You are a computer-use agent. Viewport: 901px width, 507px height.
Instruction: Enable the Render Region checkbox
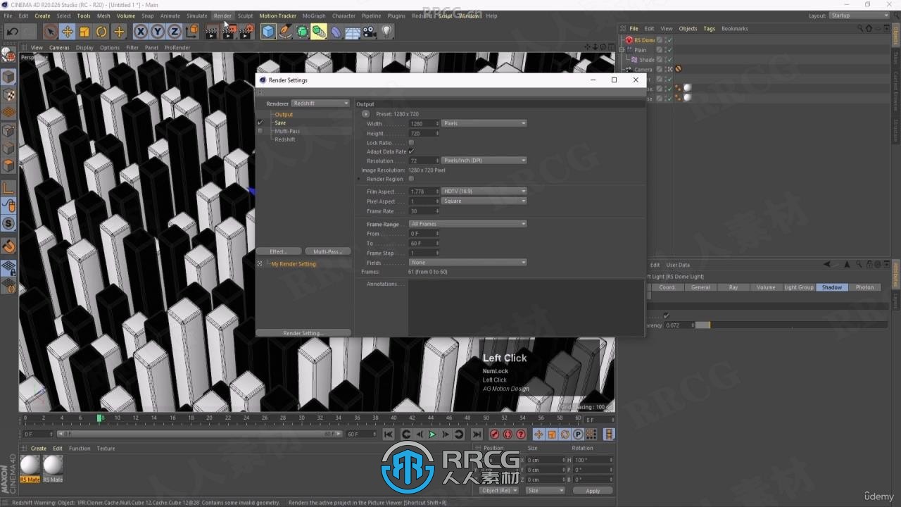point(411,179)
